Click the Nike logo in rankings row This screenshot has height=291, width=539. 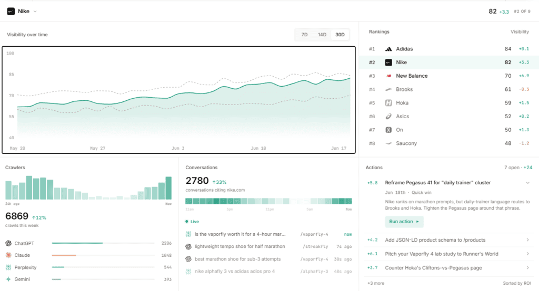388,63
